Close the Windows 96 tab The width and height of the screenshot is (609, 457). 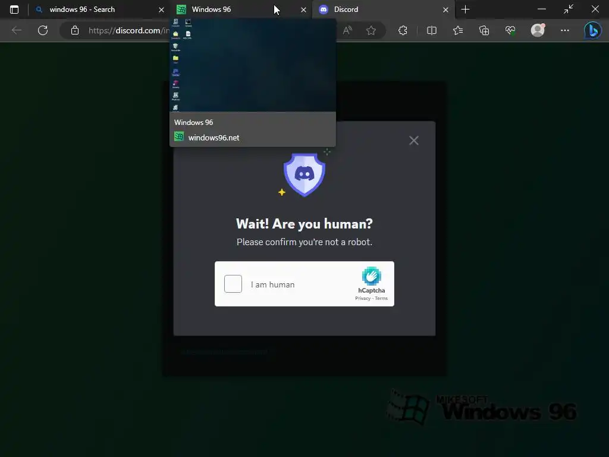[303, 10]
